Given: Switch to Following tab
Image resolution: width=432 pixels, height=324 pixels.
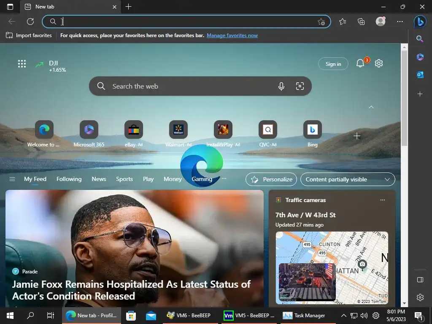Looking at the screenshot, I should [x=69, y=179].
